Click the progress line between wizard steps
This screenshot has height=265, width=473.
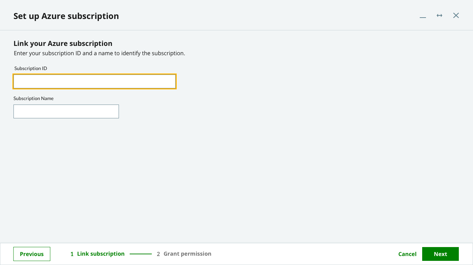coord(142,254)
